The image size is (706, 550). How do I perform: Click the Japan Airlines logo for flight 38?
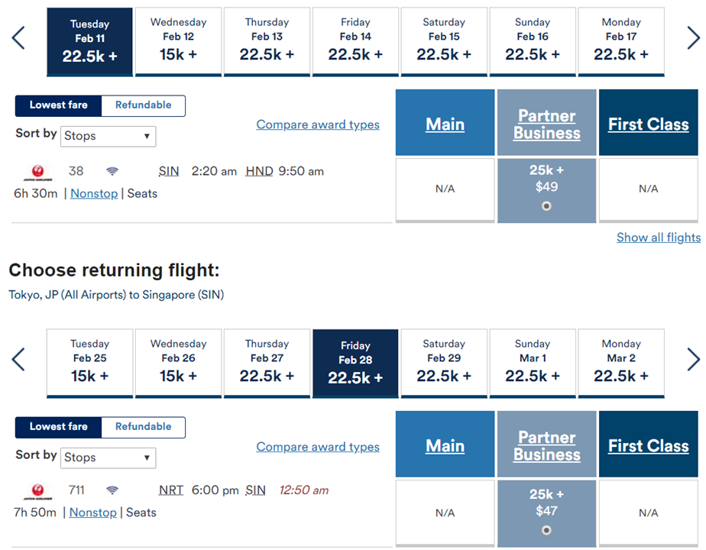coord(38,173)
